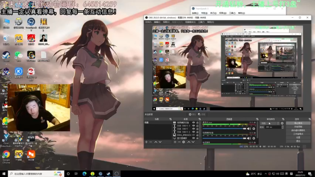The width and height of the screenshot is (315, 177).
Task: Add a source with the plus icon in OBS Sources
Action: pyautogui.click(x=175, y=142)
